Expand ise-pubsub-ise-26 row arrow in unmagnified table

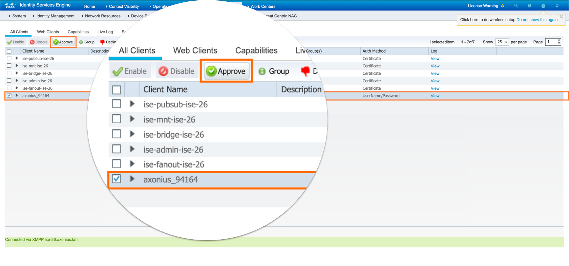pyautogui.click(x=17, y=58)
